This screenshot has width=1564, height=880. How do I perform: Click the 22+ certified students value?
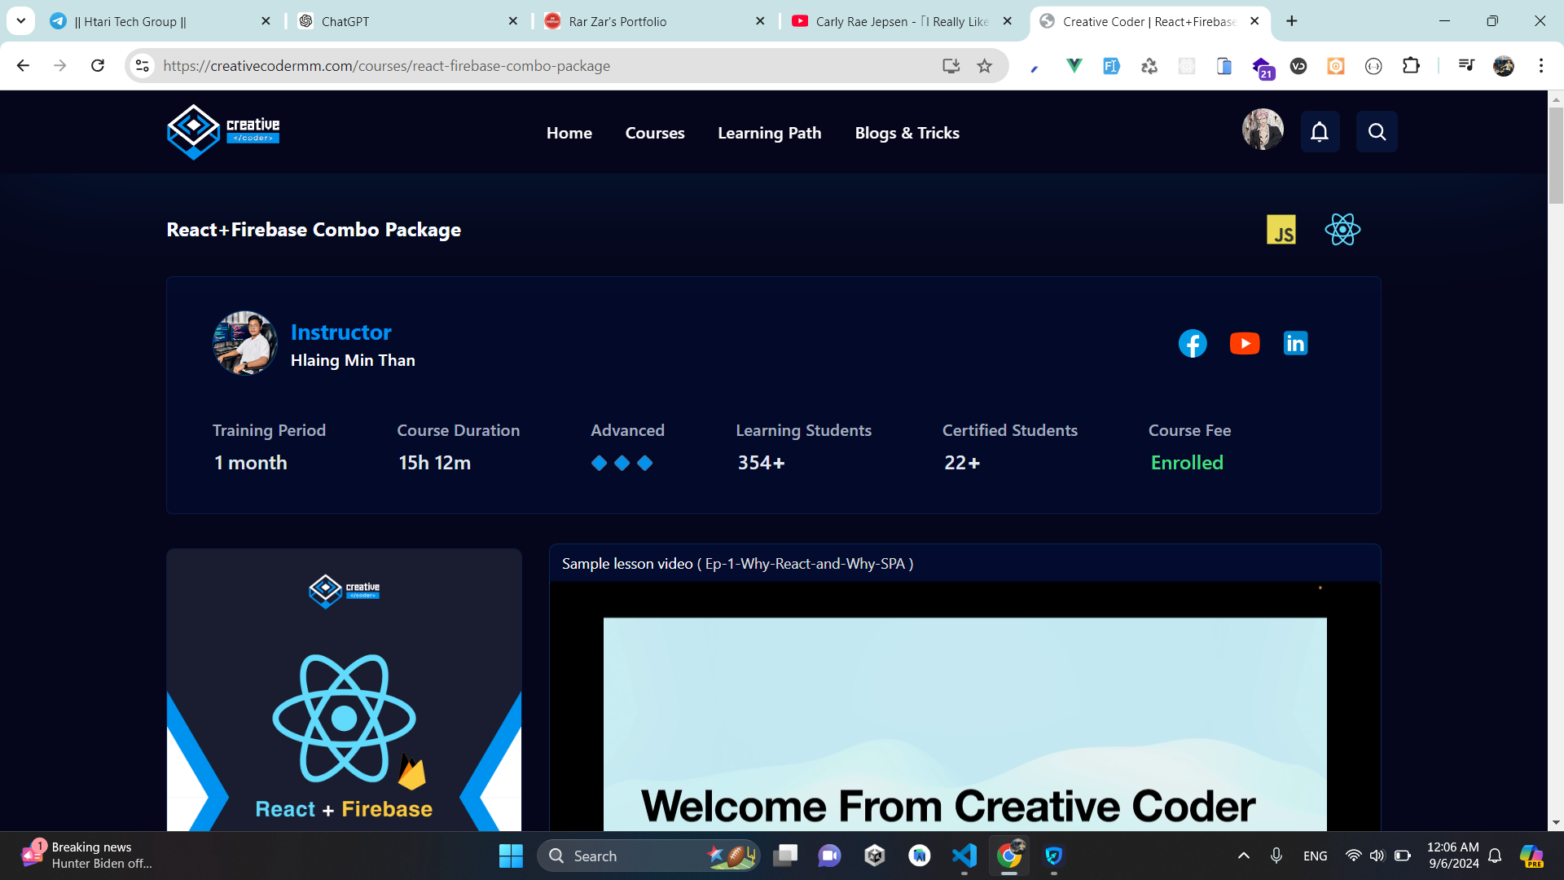point(962,463)
